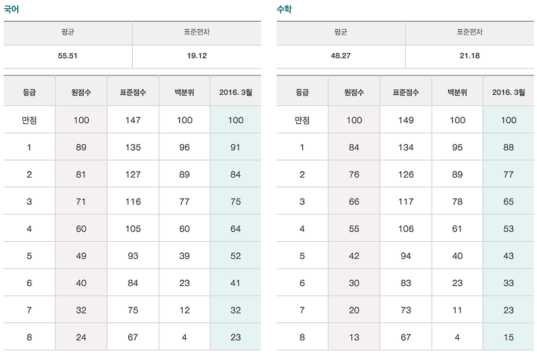Select 수학 grade 4 standard score 106
This screenshot has height=356, width=537.
[406, 228]
